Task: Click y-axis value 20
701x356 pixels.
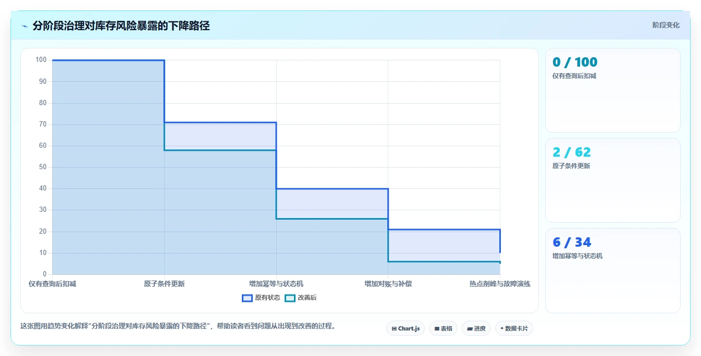Action: pos(43,232)
